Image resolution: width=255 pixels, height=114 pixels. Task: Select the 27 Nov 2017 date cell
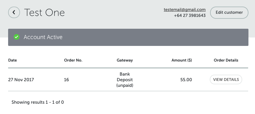[x=21, y=80]
